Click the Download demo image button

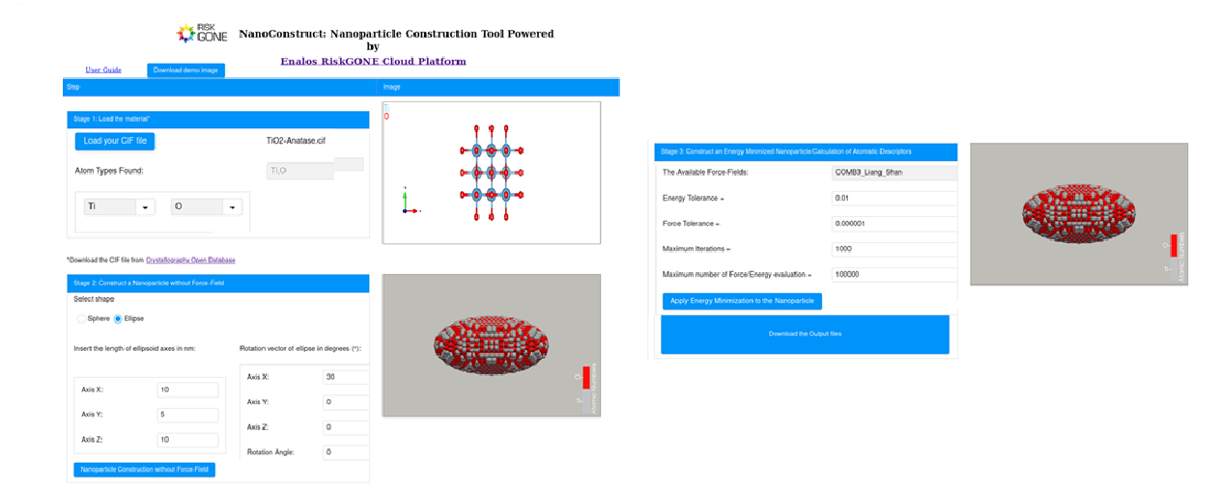[185, 70]
